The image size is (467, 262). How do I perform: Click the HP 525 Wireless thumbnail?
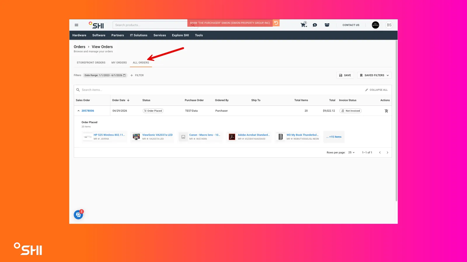click(x=88, y=137)
